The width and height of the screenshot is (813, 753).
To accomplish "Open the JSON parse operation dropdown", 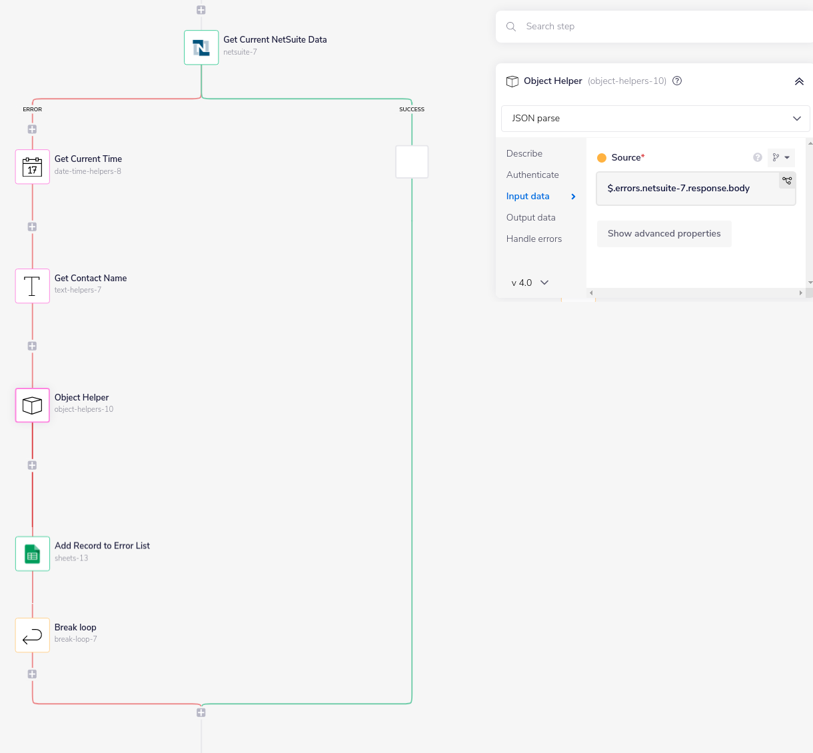I will click(x=655, y=119).
